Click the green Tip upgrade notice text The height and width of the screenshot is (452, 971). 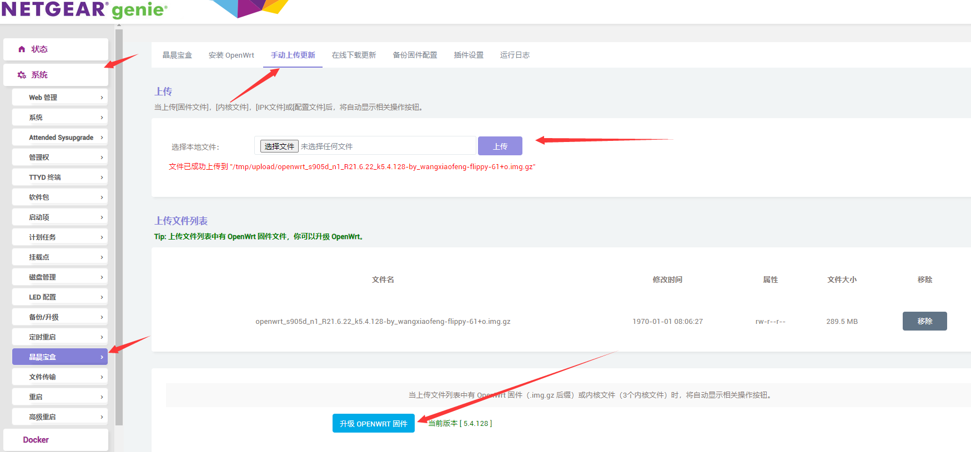(259, 236)
